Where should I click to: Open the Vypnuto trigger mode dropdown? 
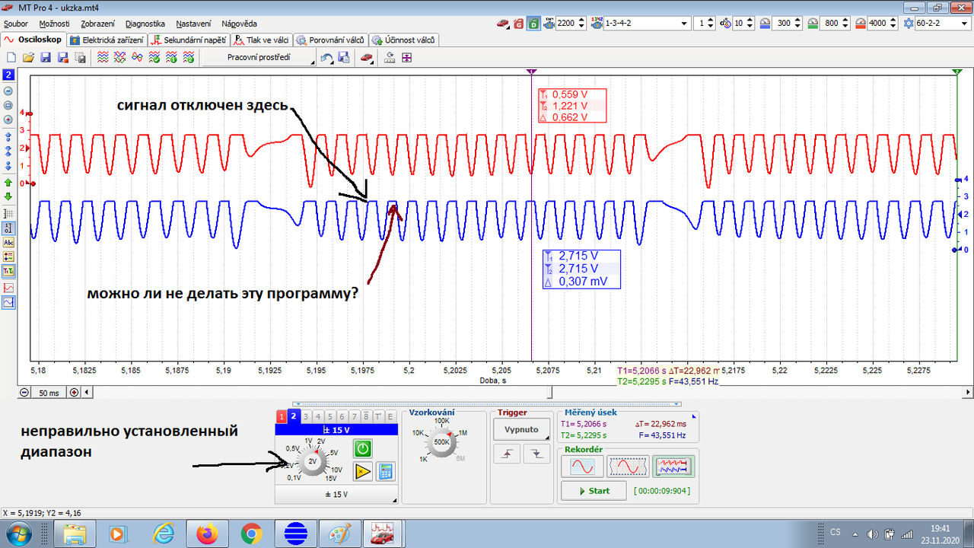(520, 429)
